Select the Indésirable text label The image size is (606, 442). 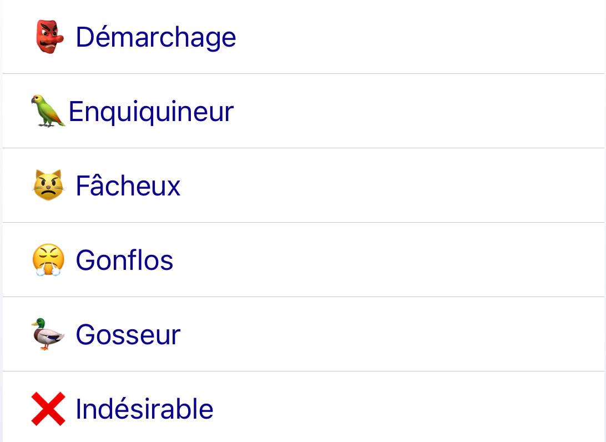[145, 409]
